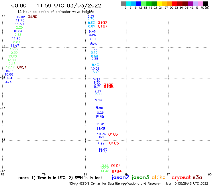
Task: Pick the light green 15 ft legend swatch
Action: coord(144,3)
